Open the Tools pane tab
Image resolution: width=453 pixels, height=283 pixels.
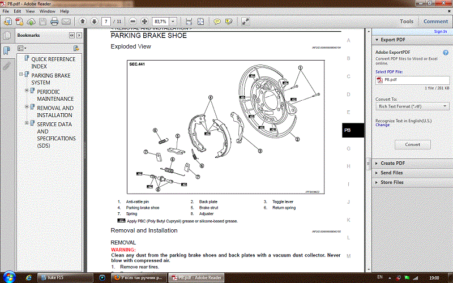[407, 22]
